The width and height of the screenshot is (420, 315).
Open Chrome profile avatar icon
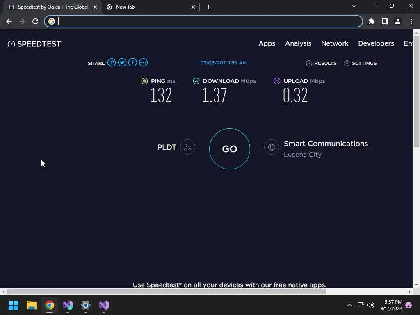coord(398,21)
